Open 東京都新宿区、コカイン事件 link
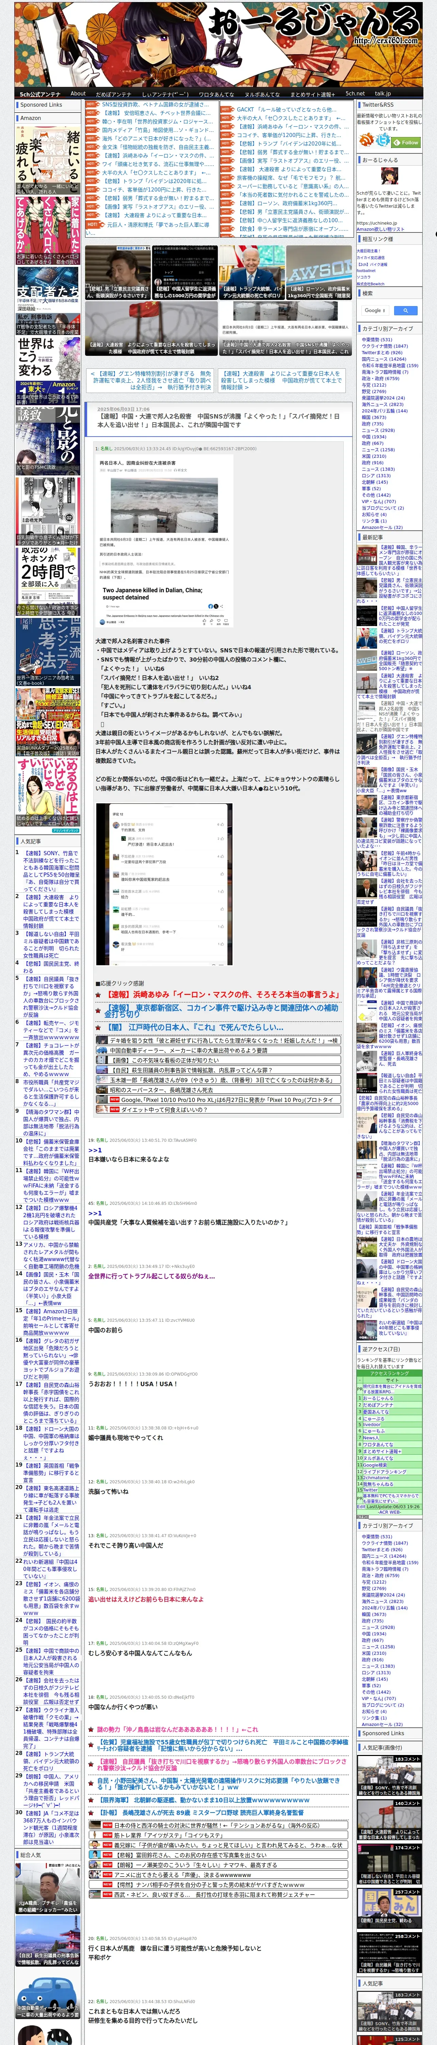The height and width of the screenshot is (2045, 437). (x=222, y=1011)
